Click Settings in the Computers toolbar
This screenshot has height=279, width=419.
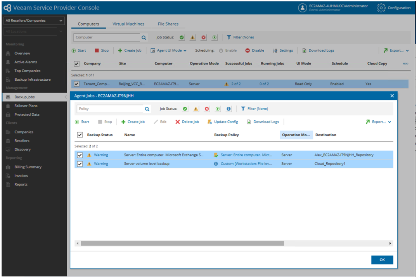283,50
